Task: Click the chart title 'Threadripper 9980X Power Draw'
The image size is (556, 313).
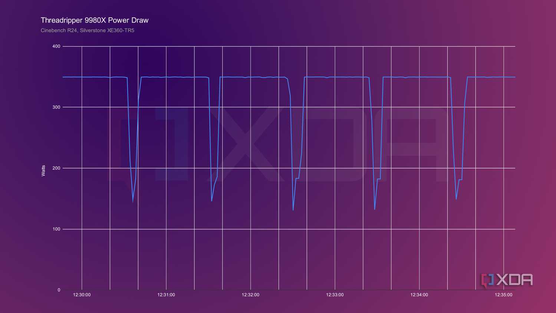Action: coord(95,20)
